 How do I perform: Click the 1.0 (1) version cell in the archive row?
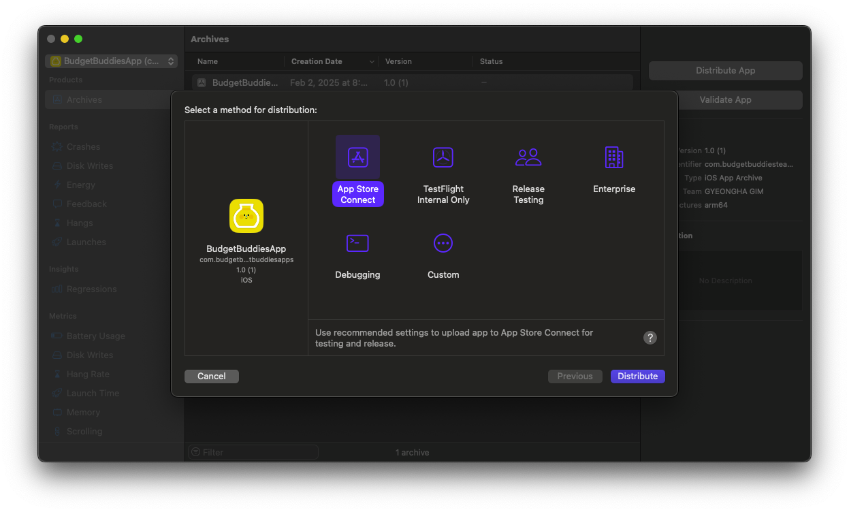[396, 82]
